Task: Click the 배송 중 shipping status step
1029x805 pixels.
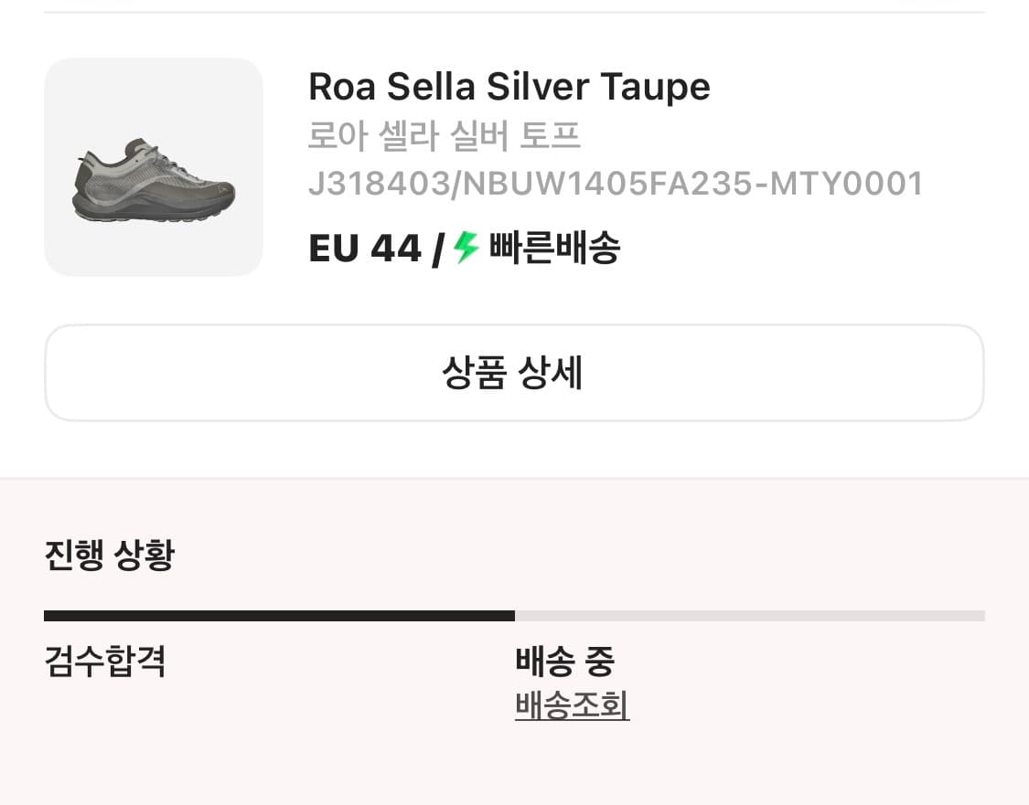Action: point(564,661)
